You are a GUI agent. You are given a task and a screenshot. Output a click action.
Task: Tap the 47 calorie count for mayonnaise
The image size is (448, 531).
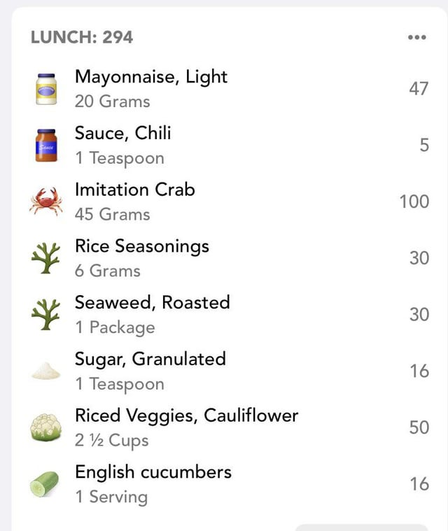click(x=419, y=89)
